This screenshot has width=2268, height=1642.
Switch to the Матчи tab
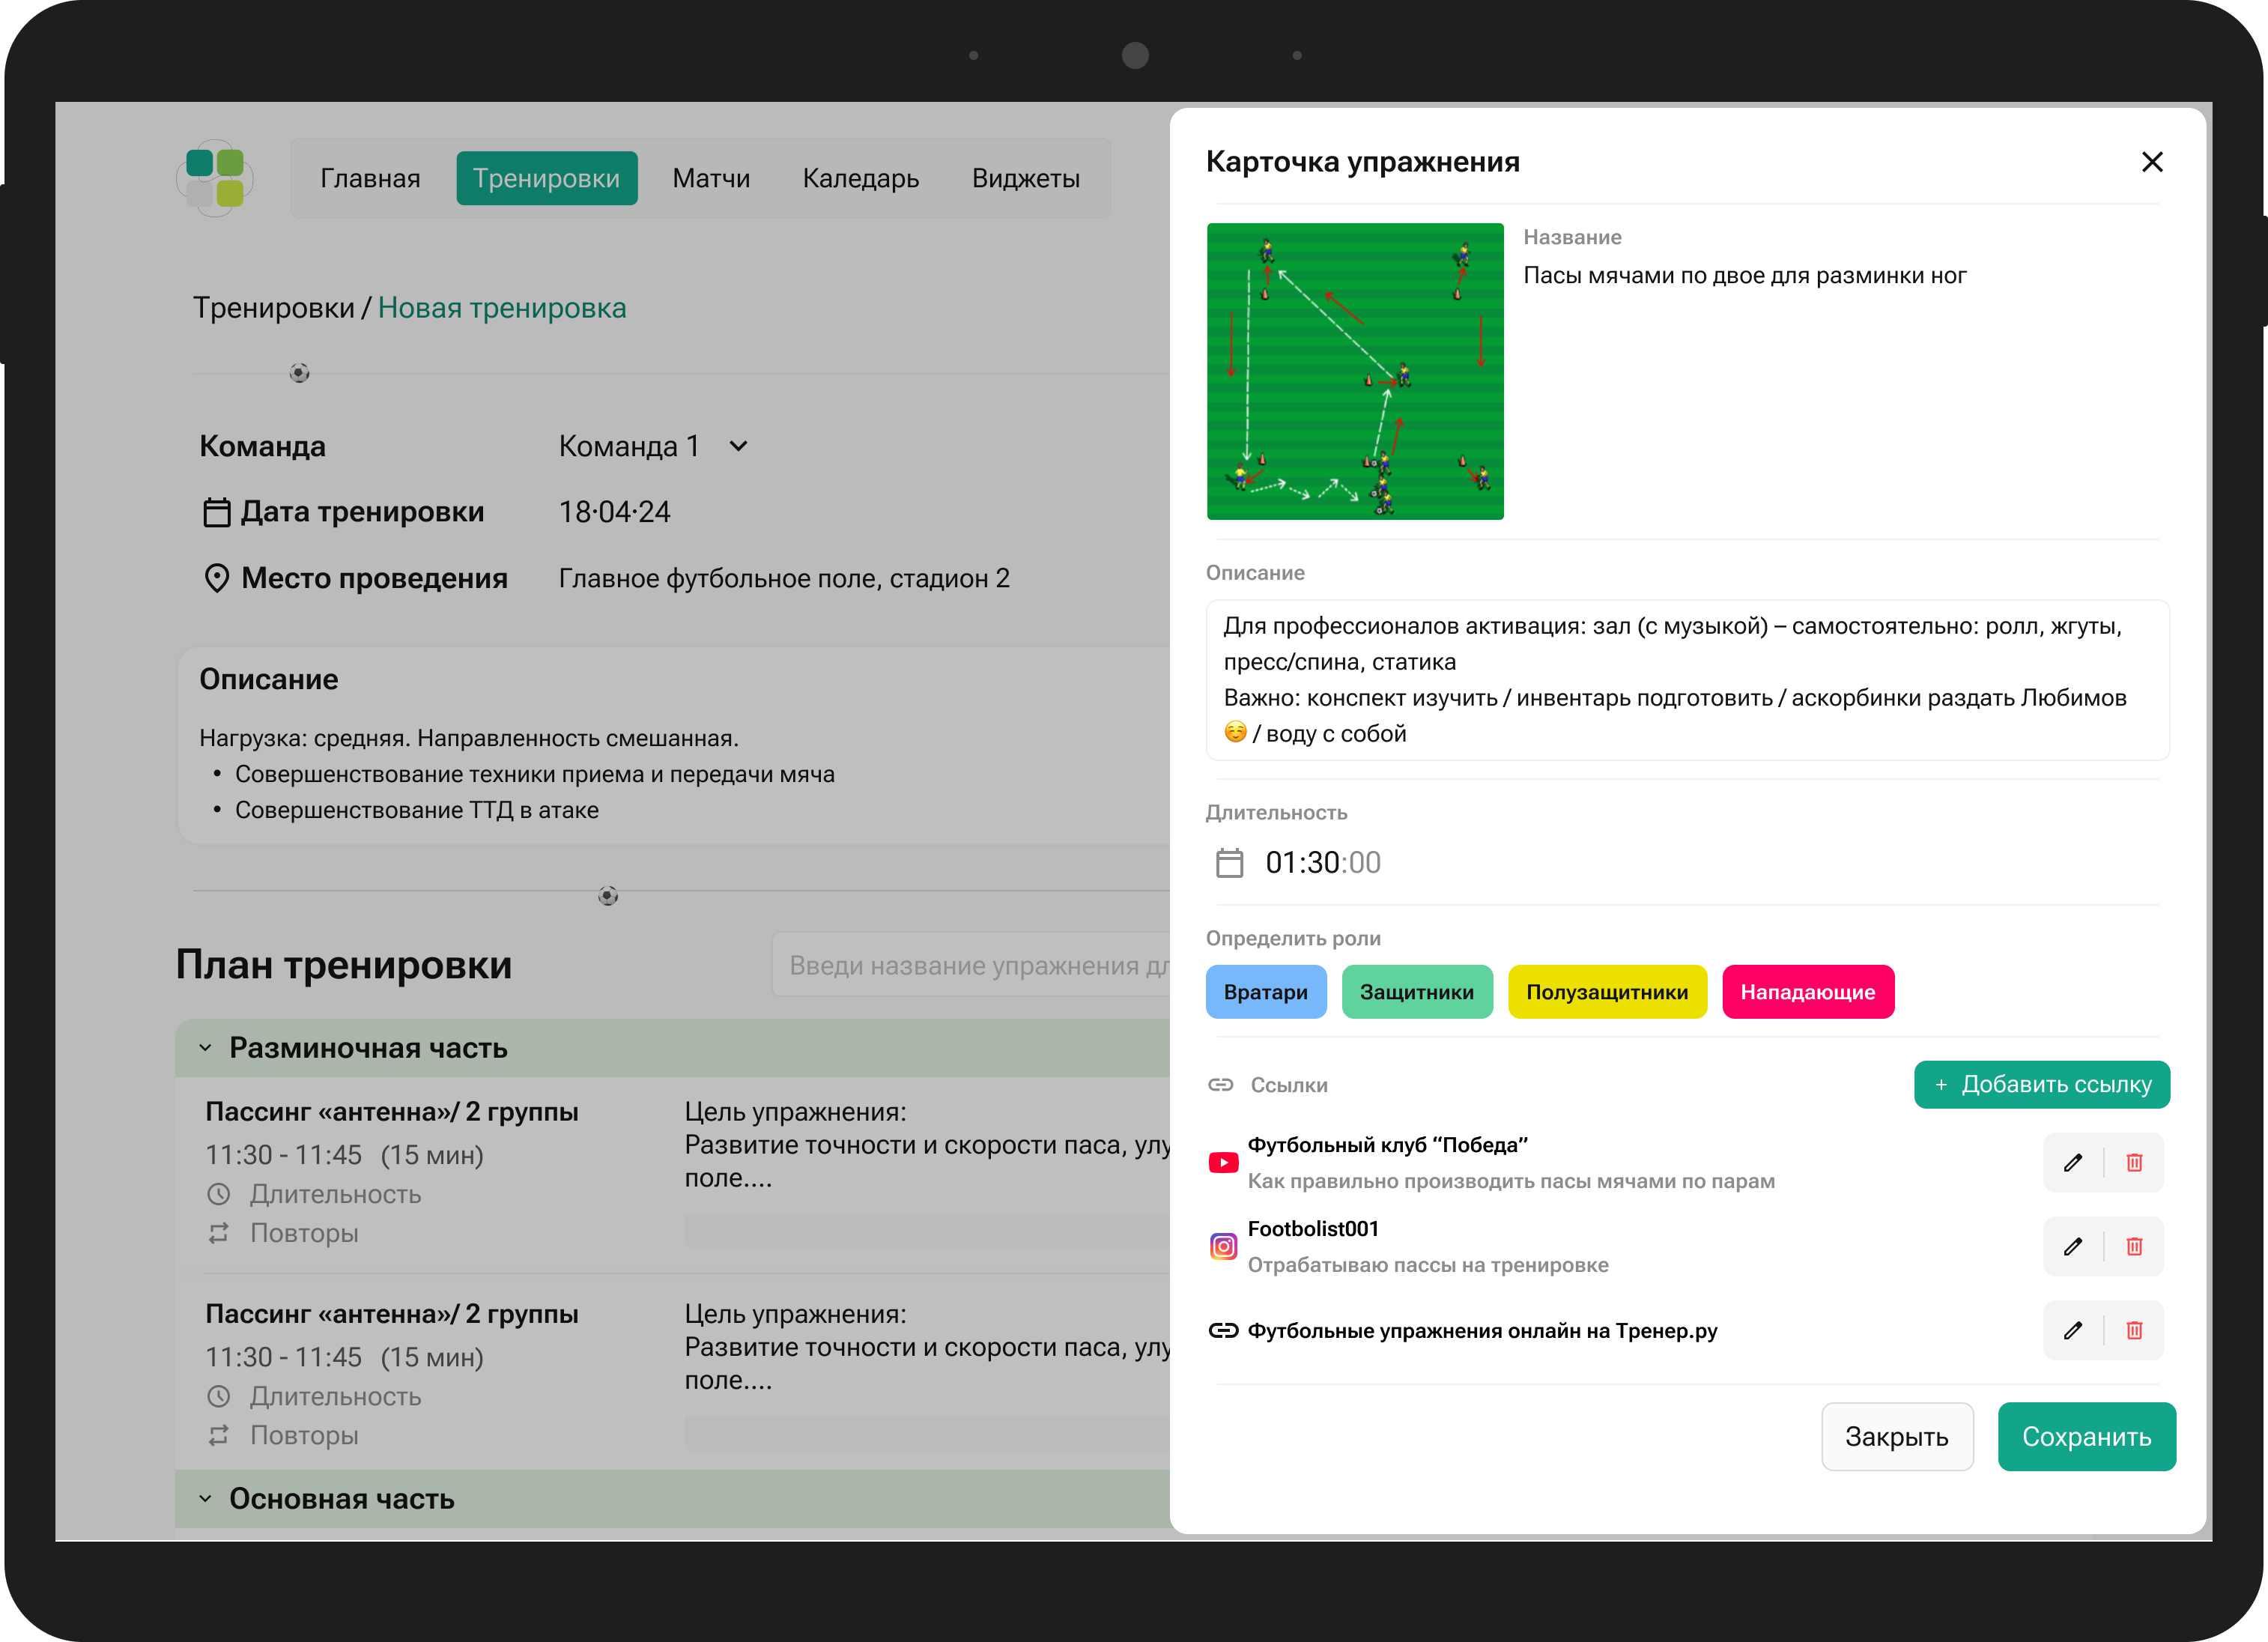coord(710,178)
